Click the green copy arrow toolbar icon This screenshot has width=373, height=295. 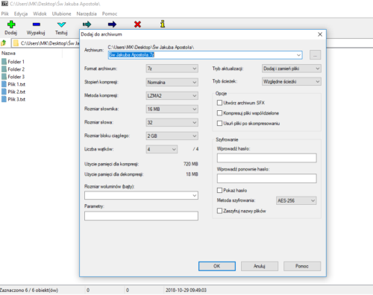[87, 25]
